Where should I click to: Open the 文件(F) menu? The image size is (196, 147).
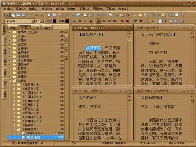coord(8,9)
